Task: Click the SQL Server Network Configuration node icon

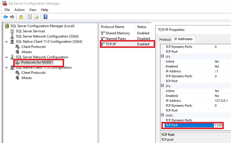Action: pyautogui.click(x=12, y=57)
